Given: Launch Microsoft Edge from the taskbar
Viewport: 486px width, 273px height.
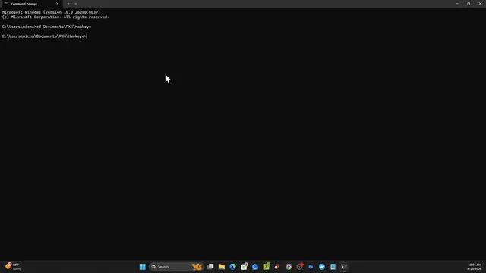Looking at the screenshot, I should (x=233, y=267).
